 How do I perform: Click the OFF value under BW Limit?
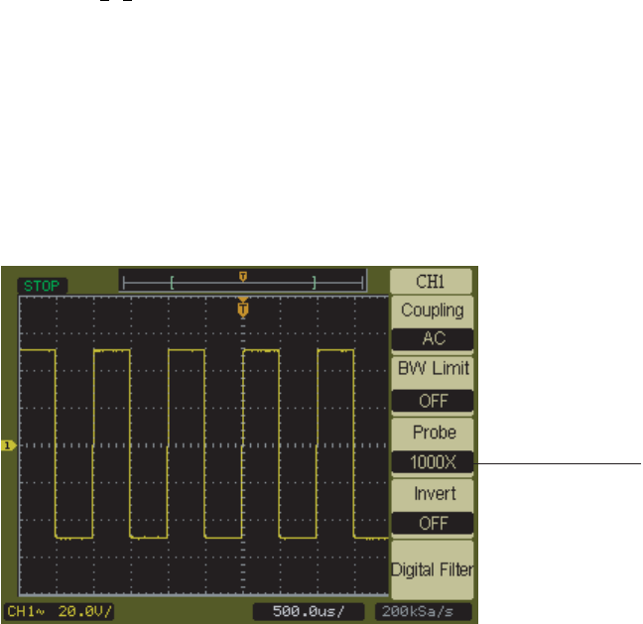coord(433,401)
